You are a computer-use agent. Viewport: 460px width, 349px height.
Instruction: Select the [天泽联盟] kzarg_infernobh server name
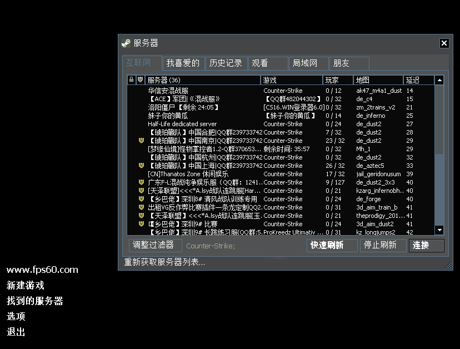(x=204, y=191)
